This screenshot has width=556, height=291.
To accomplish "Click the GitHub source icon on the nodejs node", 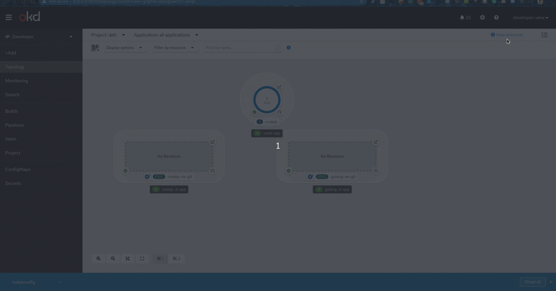I will click(x=279, y=112).
